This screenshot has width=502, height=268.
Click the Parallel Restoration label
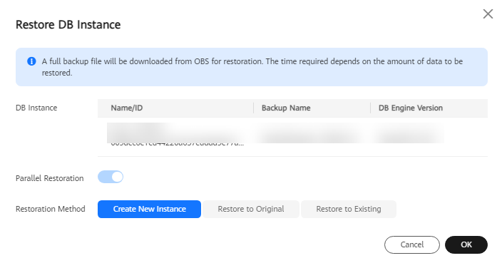pos(50,178)
